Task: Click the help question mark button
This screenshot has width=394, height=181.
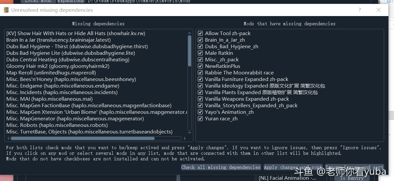Action: coord(360,10)
